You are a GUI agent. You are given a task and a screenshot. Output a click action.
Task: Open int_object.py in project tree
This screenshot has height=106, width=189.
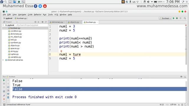(16, 37)
